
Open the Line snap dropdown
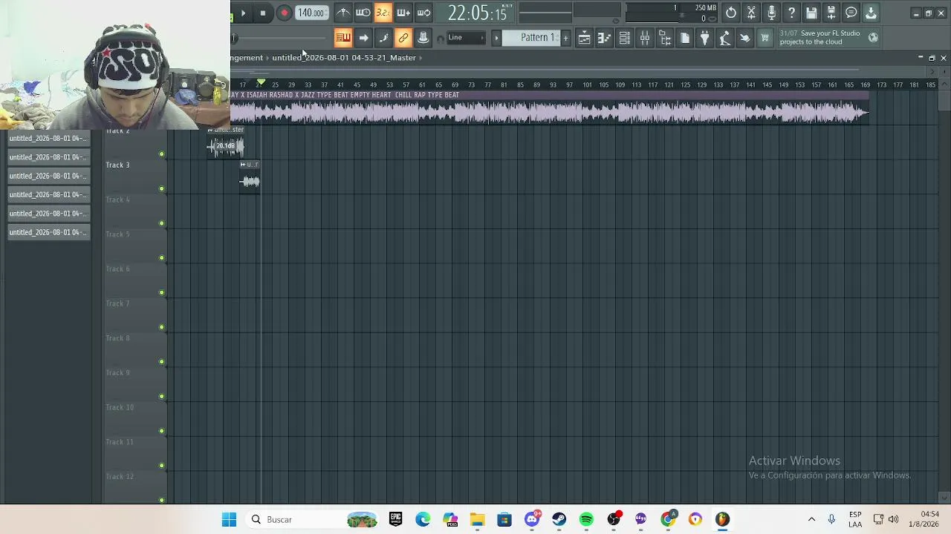[466, 38]
